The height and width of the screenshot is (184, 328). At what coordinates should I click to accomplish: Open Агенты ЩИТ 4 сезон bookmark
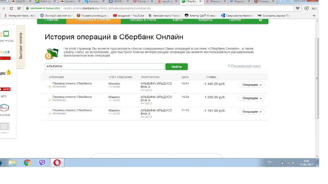coord(201,16)
